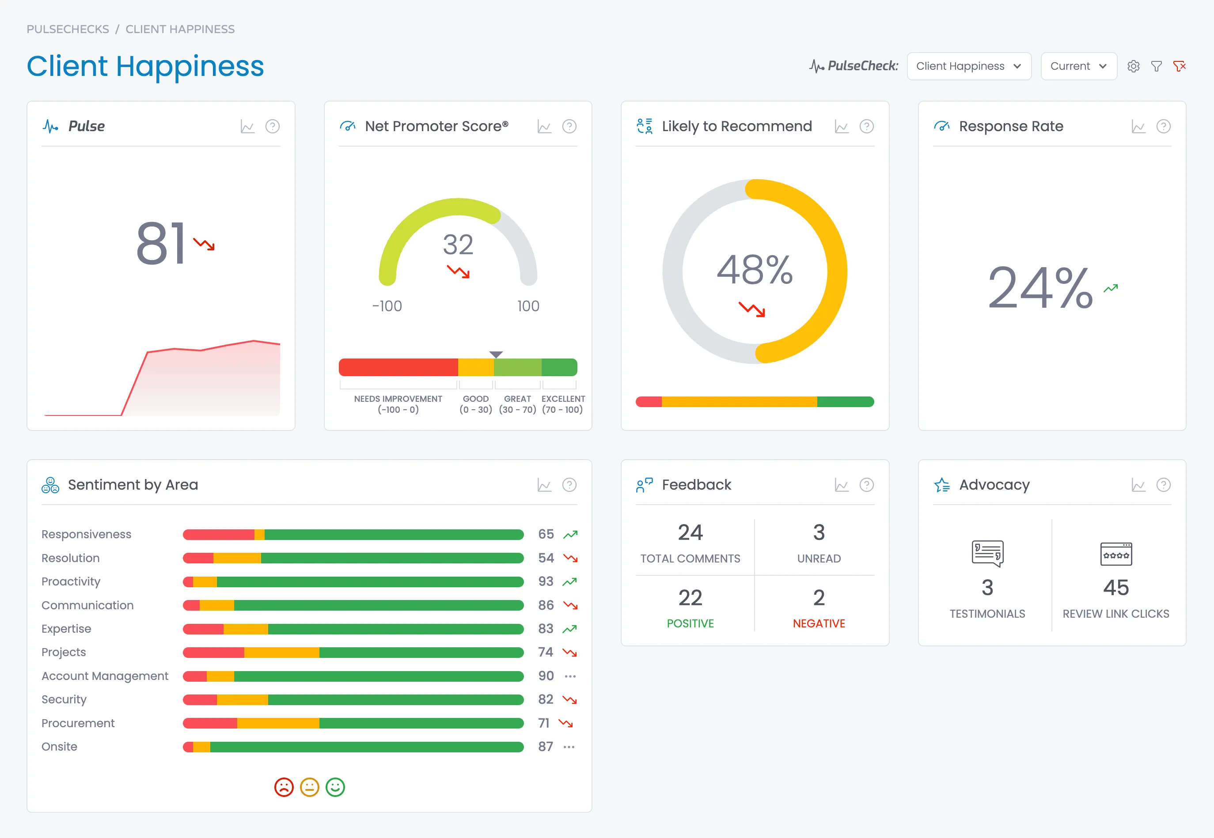
Task: Click the 24 total comments count
Action: [x=690, y=533]
